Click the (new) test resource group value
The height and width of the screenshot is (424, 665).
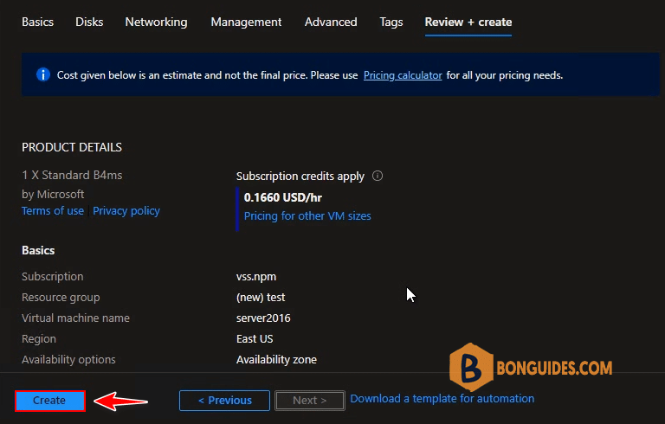[261, 297]
